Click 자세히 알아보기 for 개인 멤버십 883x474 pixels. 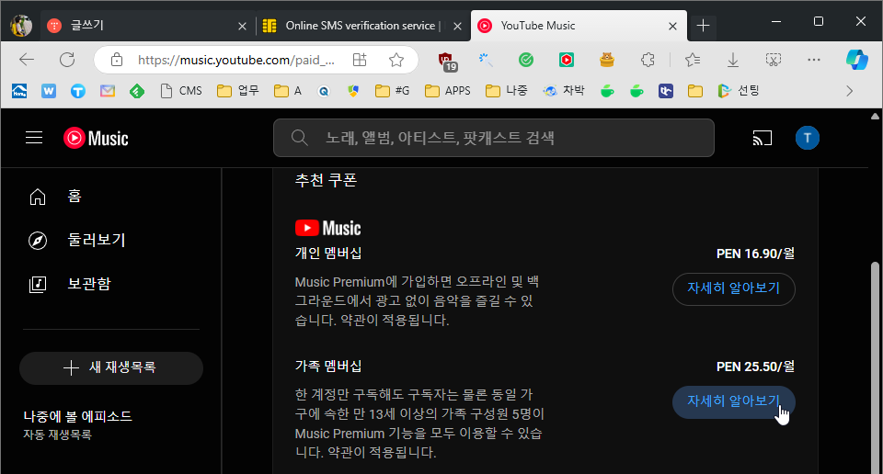click(733, 289)
